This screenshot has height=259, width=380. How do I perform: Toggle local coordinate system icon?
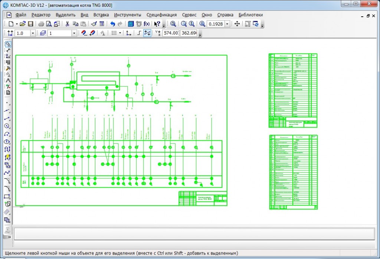click(129, 33)
